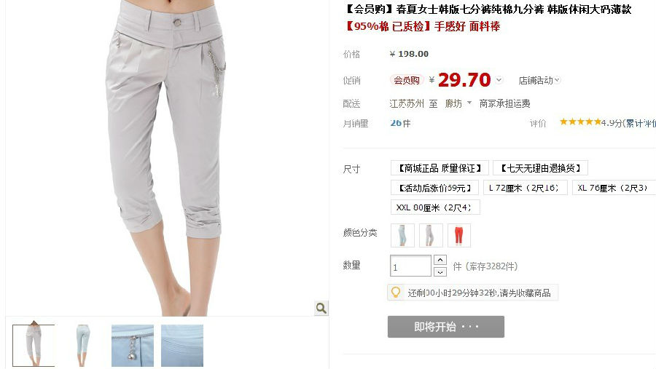Select the red pants color swatch
This screenshot has width=656, height=369.
coord(459,235)
